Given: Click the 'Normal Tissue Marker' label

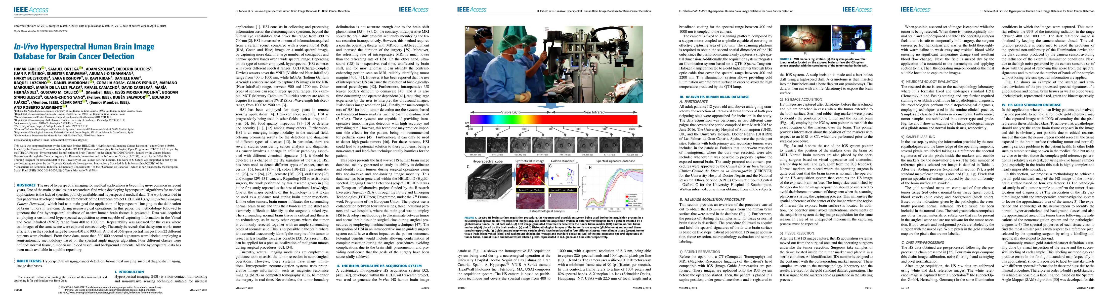Looking at the screenshot, I should coord(563,190).
